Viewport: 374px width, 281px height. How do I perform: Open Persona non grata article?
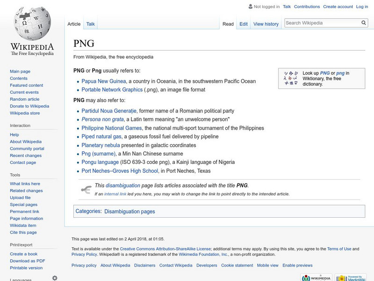click(x=102, y=119)
